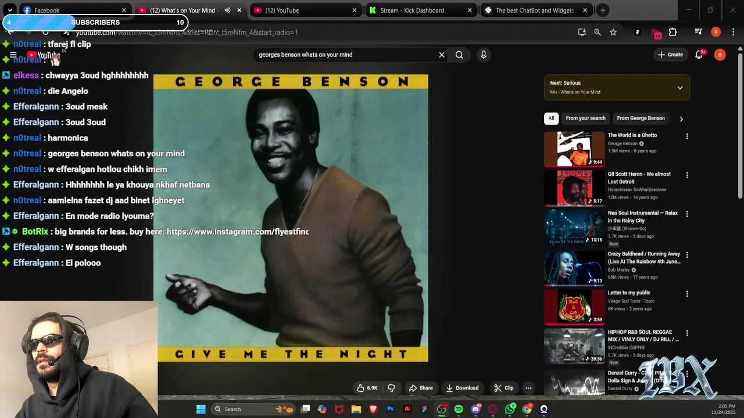Click the taskbar Search box
The image size is (744, 418).
[x=253, y=409]
